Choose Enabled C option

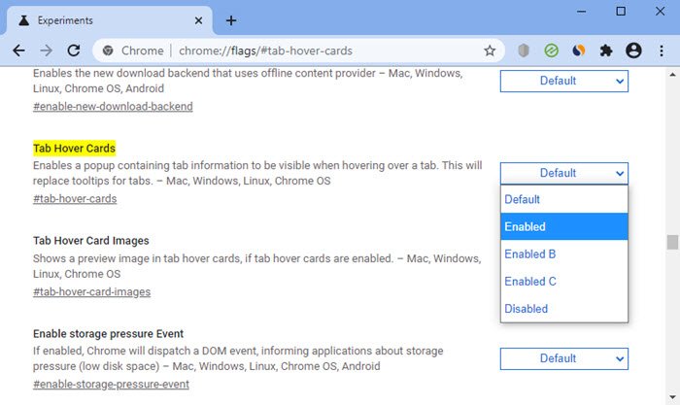[564, 281]
